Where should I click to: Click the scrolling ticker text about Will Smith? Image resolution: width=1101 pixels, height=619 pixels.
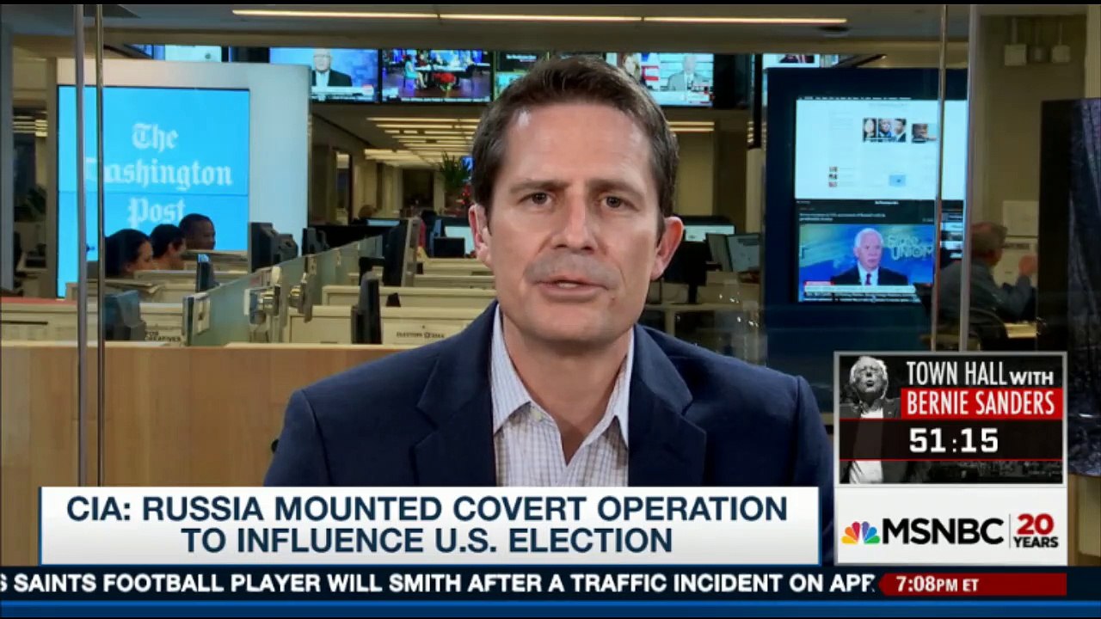tap(437, 584)
